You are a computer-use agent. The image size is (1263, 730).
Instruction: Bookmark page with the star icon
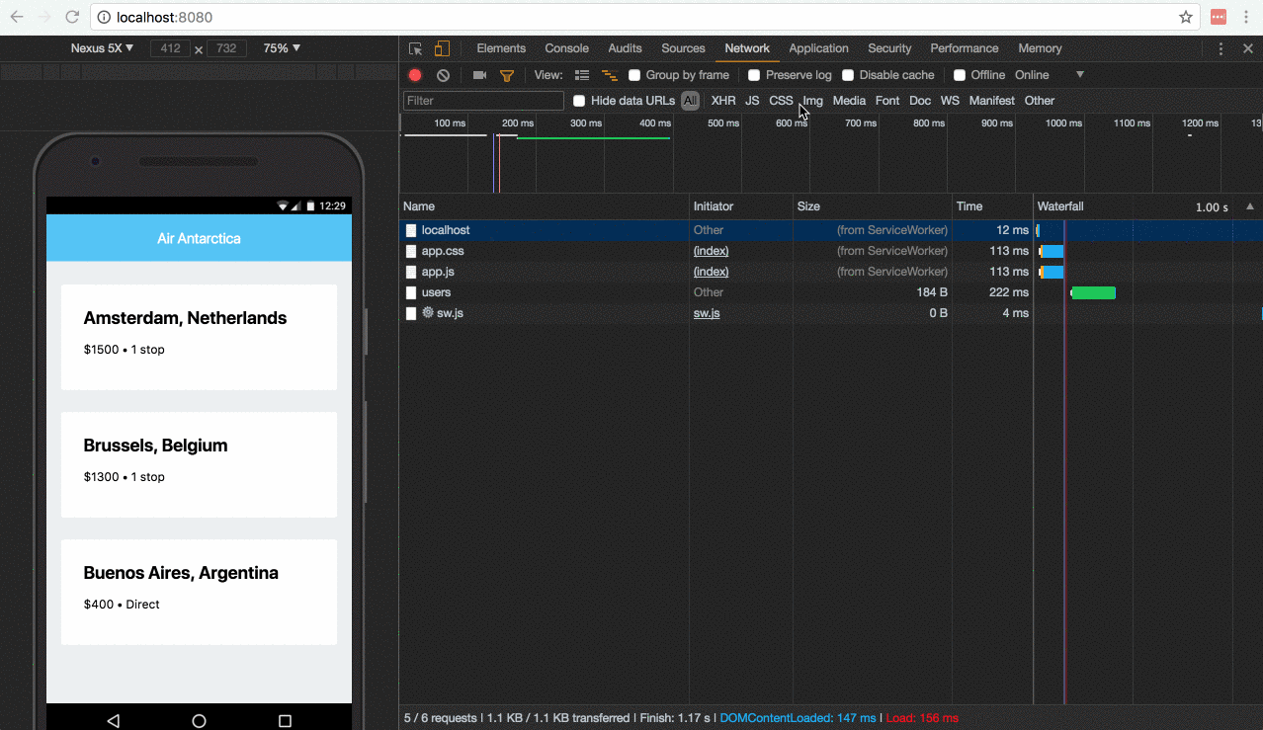[x=1186, y=17]
